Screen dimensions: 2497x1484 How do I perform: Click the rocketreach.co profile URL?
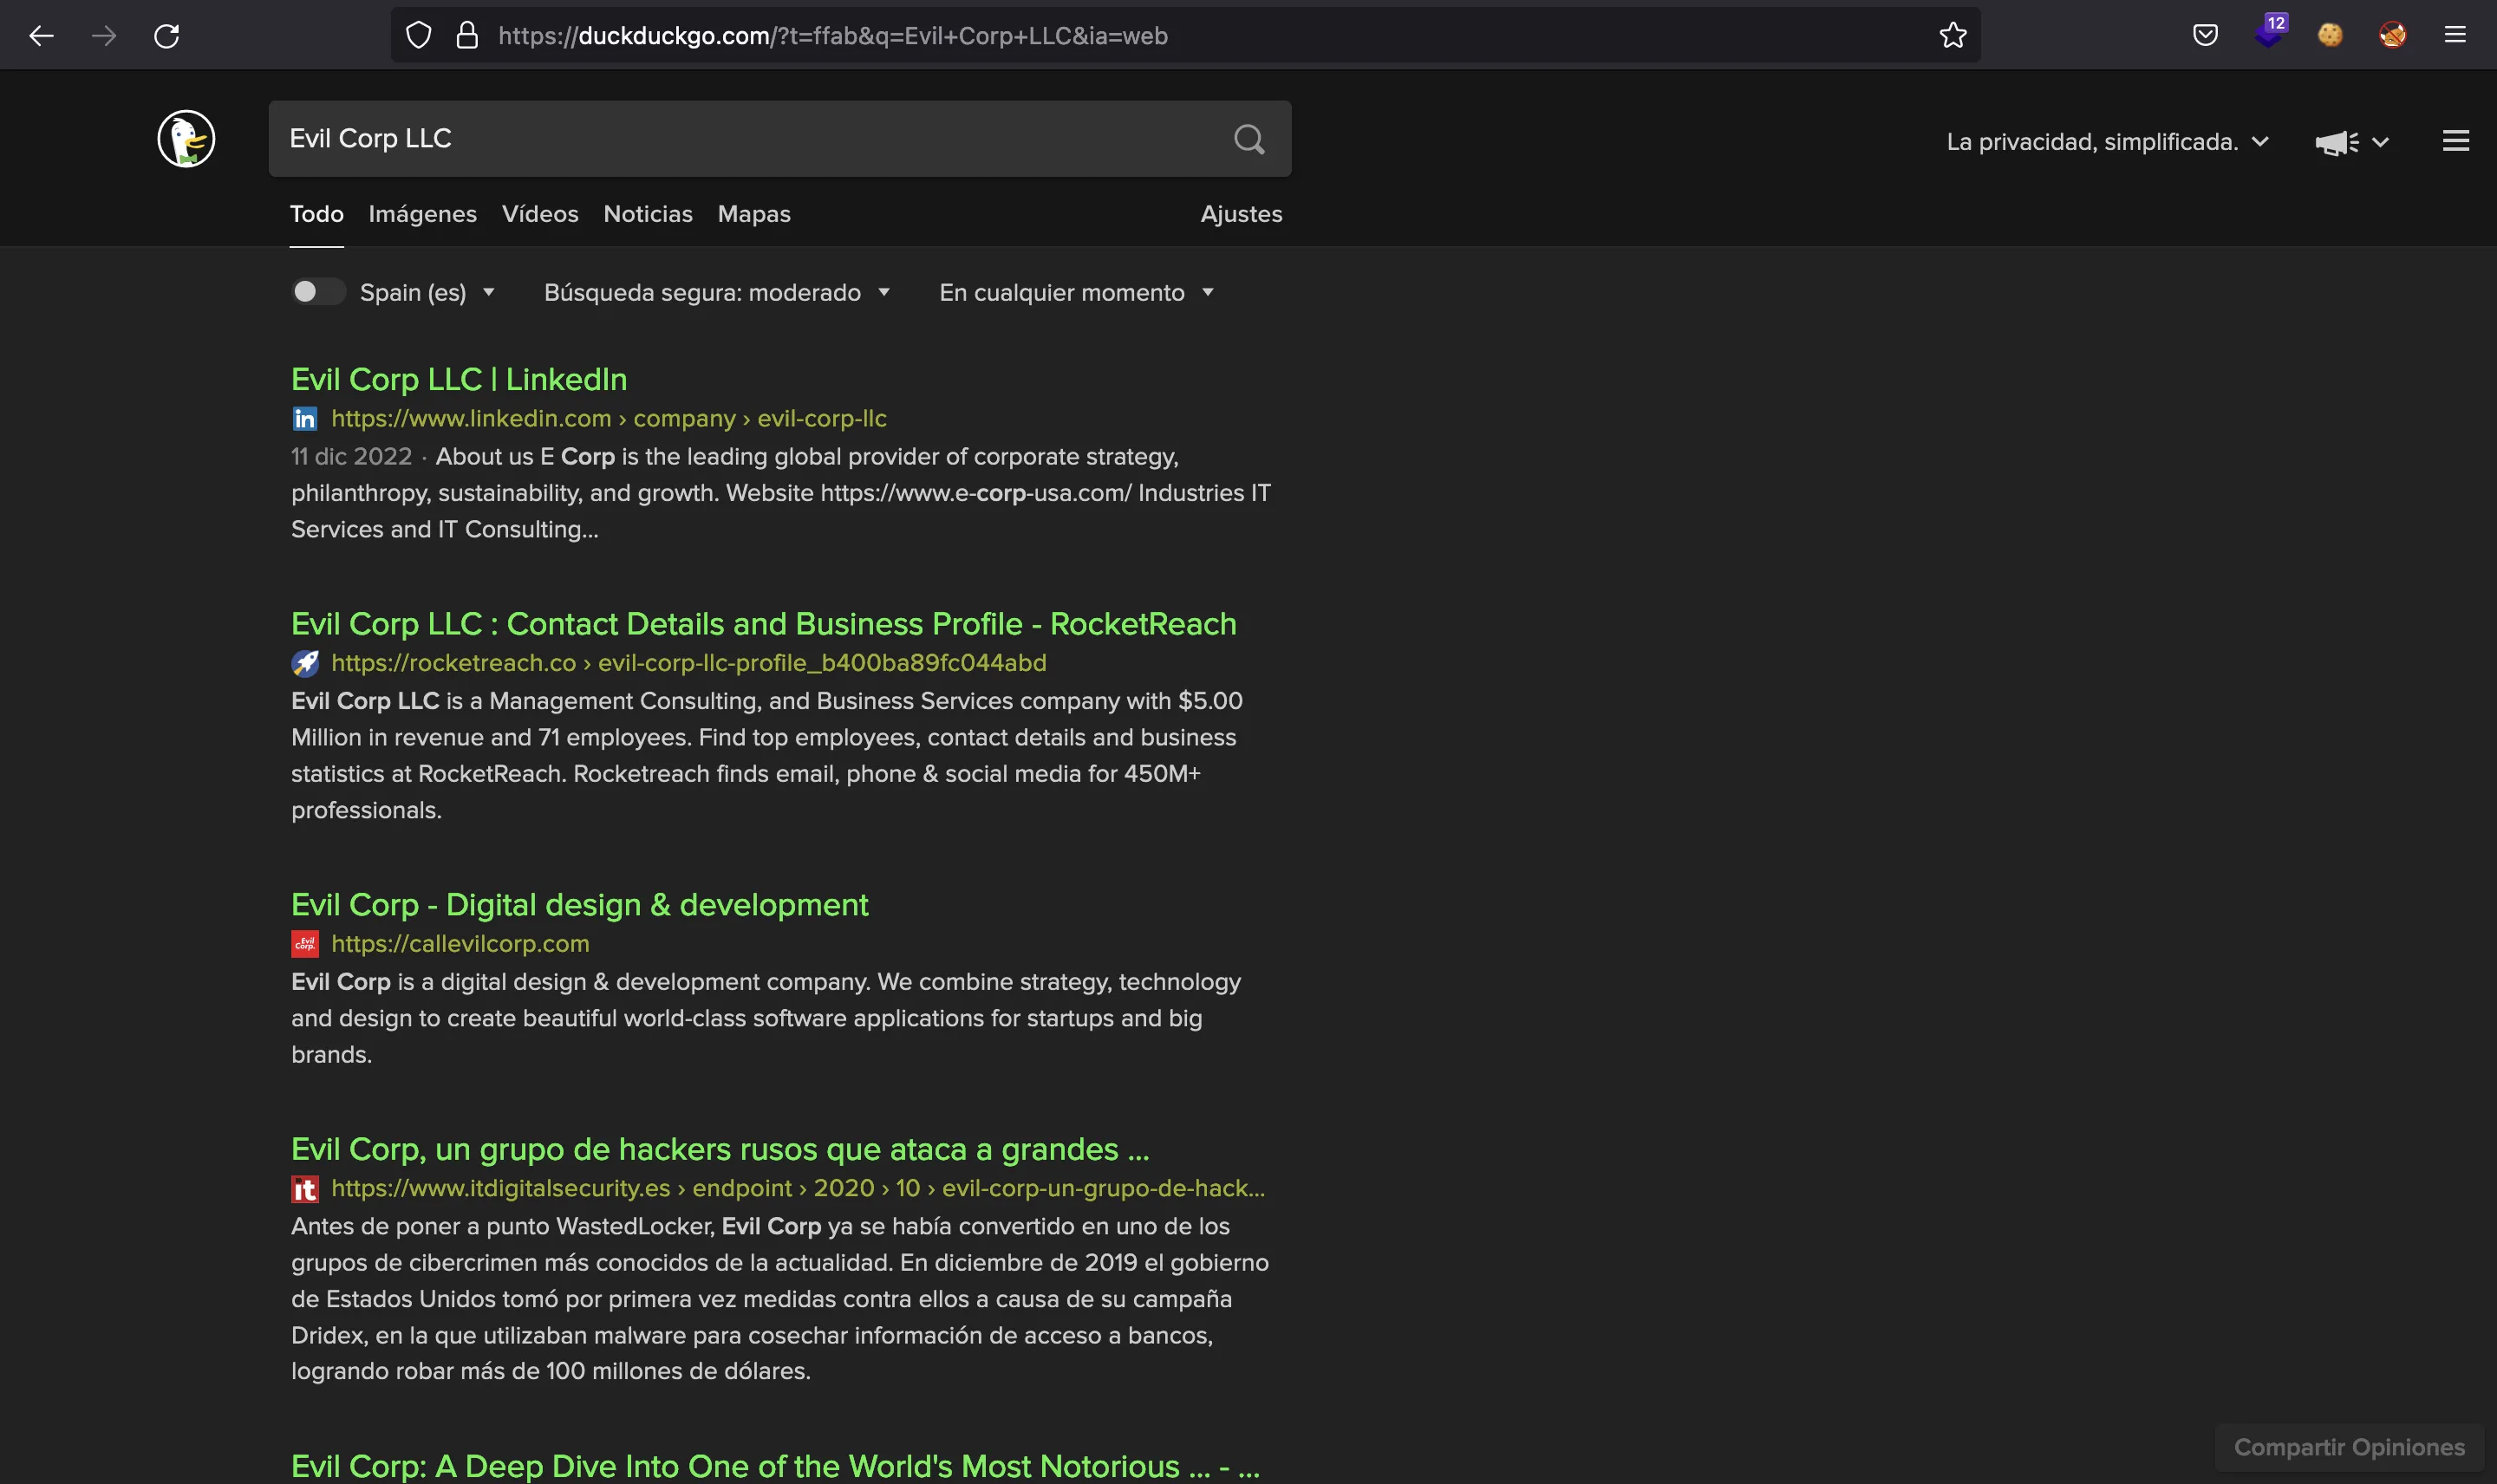pyautogui.click(x=689, y=663)
